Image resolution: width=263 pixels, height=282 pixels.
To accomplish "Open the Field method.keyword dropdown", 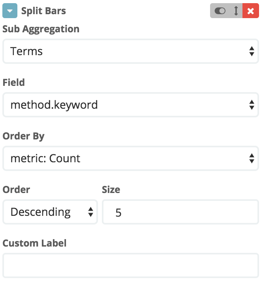I will point(131,105).
